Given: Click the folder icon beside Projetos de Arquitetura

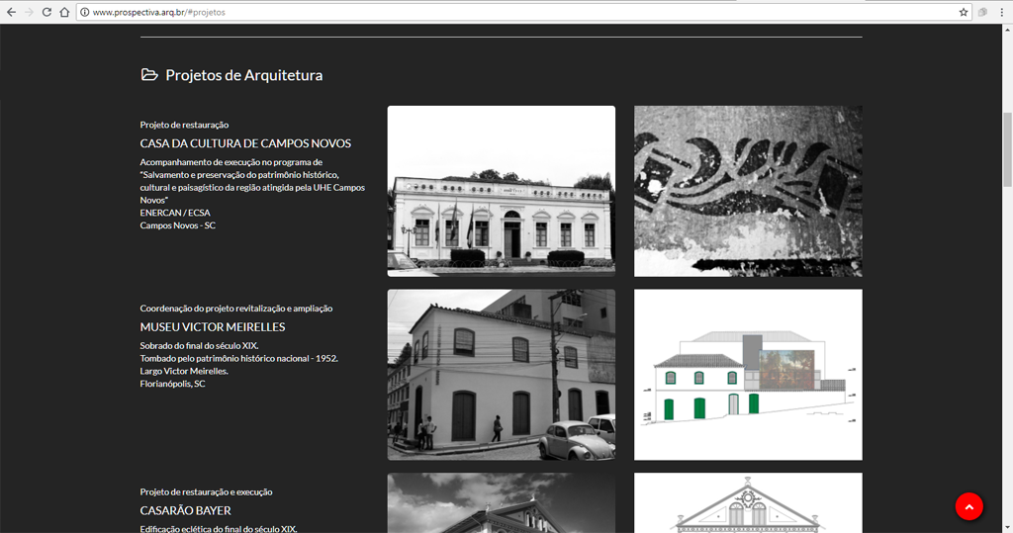Looking at the screenshot, I should pyautogui.click(x=149, y=75).
